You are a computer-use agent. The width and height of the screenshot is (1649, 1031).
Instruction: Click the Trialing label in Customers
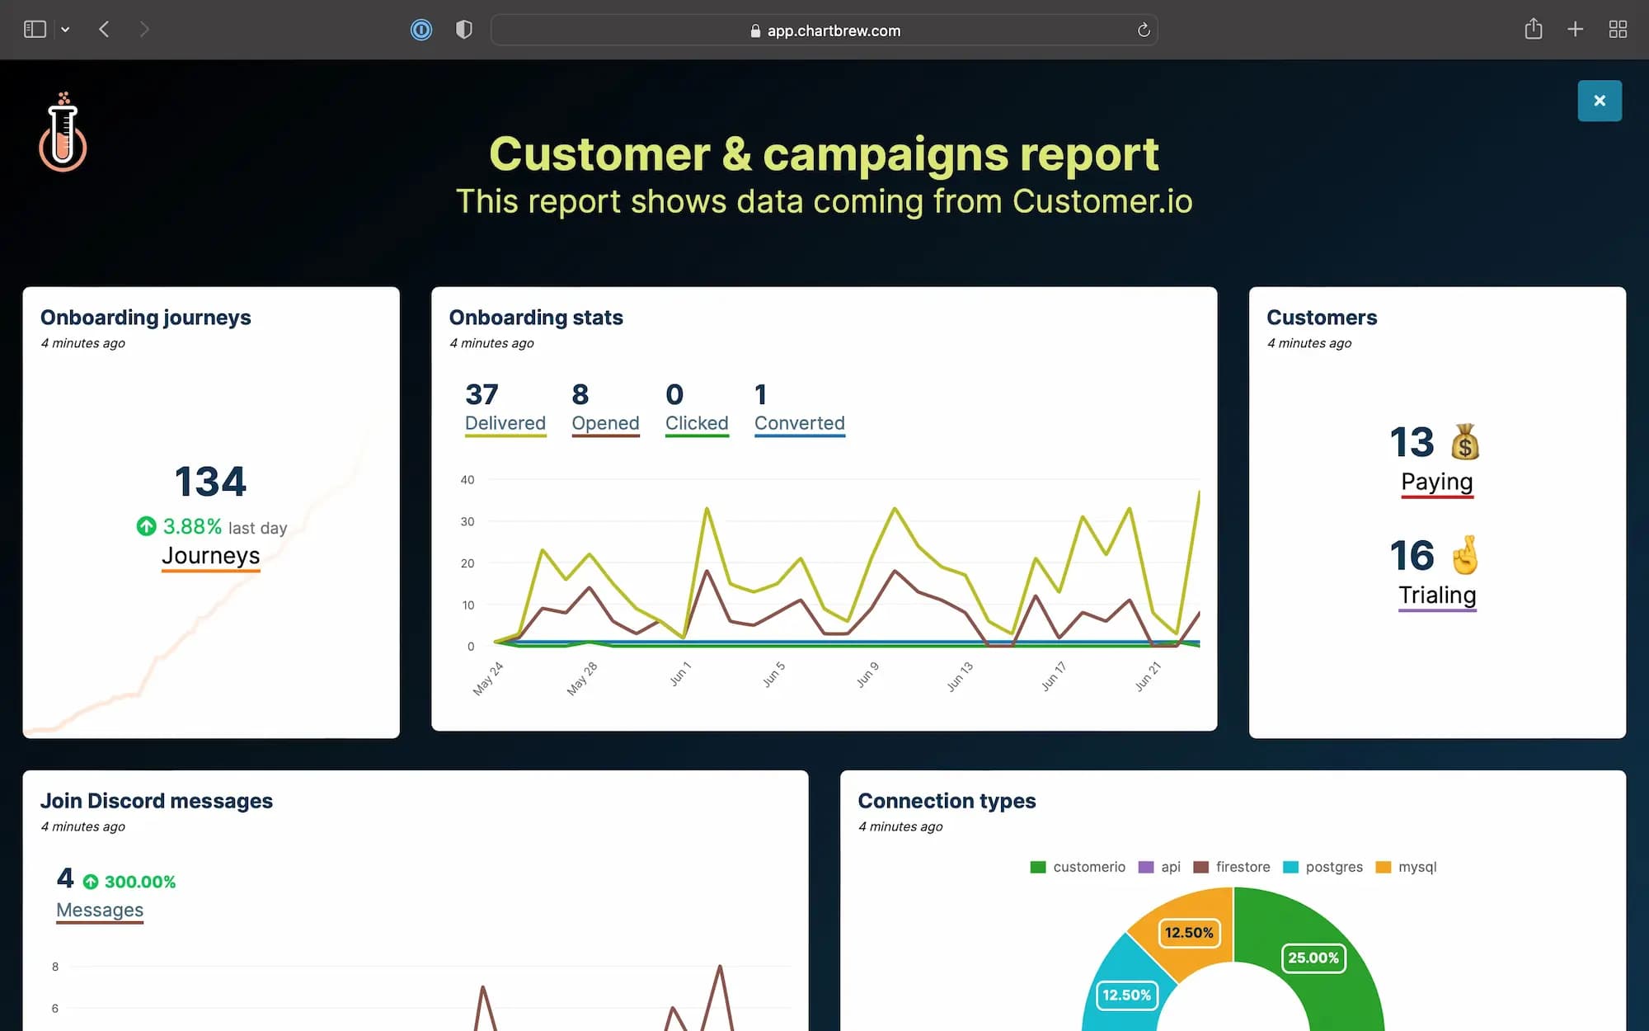[x=1437, y=595]
